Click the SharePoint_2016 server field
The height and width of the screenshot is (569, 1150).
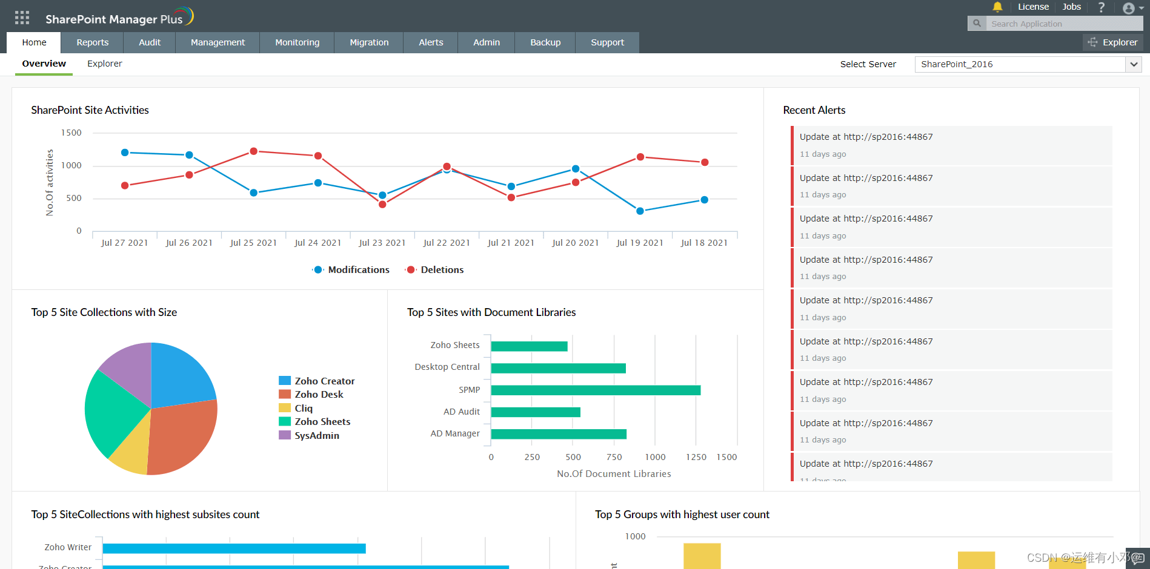[1020, 64]
